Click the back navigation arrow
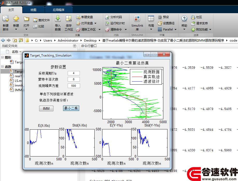Viewport: 238px width, 181px height. point(3,40)
